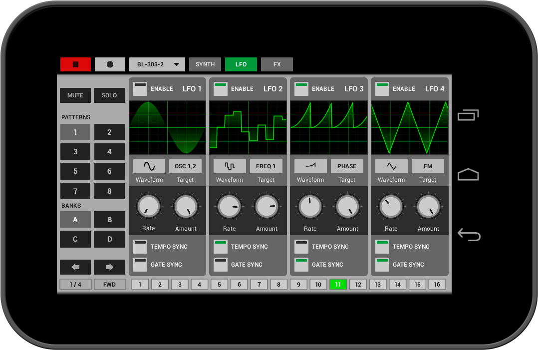The width and height of the screenshot is (538, 350).
Task: Open the FX tab
Action: (277, 64)
